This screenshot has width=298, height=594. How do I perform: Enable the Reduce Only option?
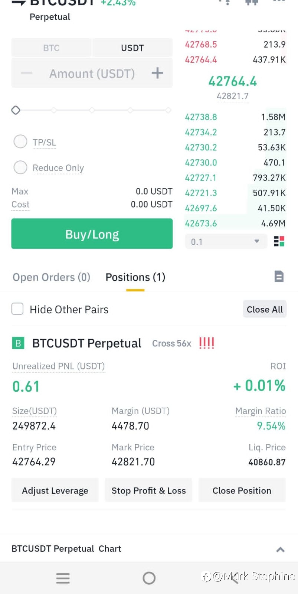point(20,167)
